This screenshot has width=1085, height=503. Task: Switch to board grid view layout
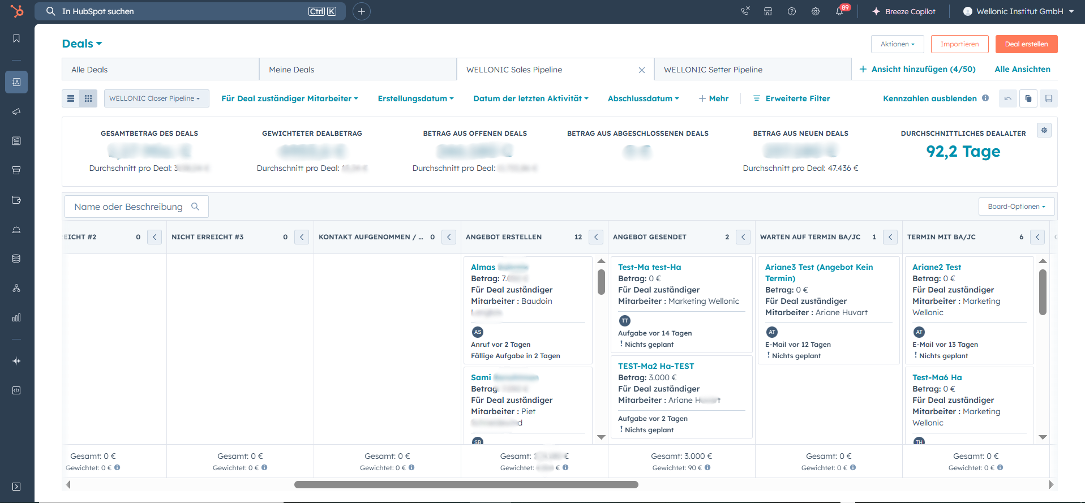pos(88,98)
